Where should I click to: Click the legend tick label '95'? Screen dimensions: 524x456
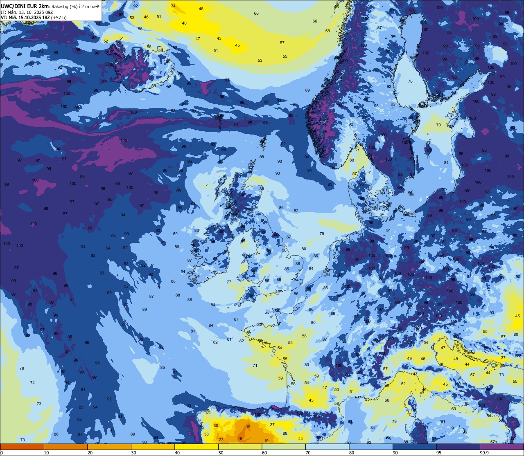click(x=439, y=453)
